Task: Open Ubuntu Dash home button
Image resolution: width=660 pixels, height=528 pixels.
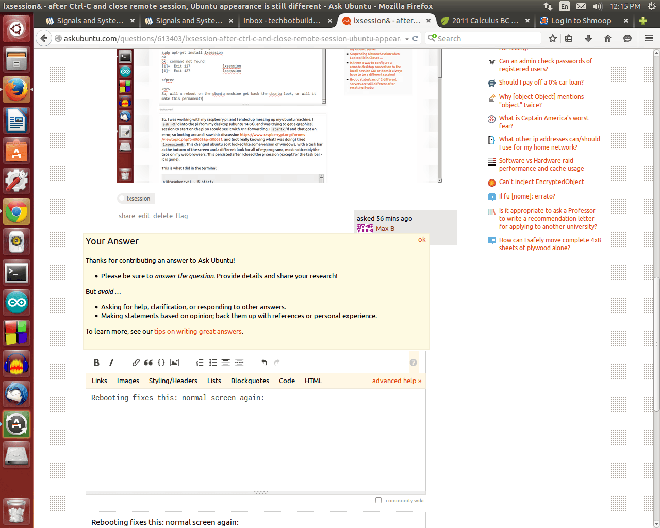Action: pyautogui.click(x=16, y=29)
